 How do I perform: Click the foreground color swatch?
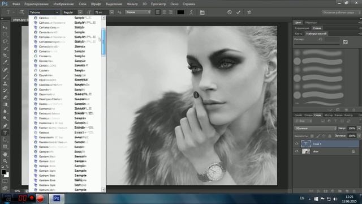click(3, 172)
